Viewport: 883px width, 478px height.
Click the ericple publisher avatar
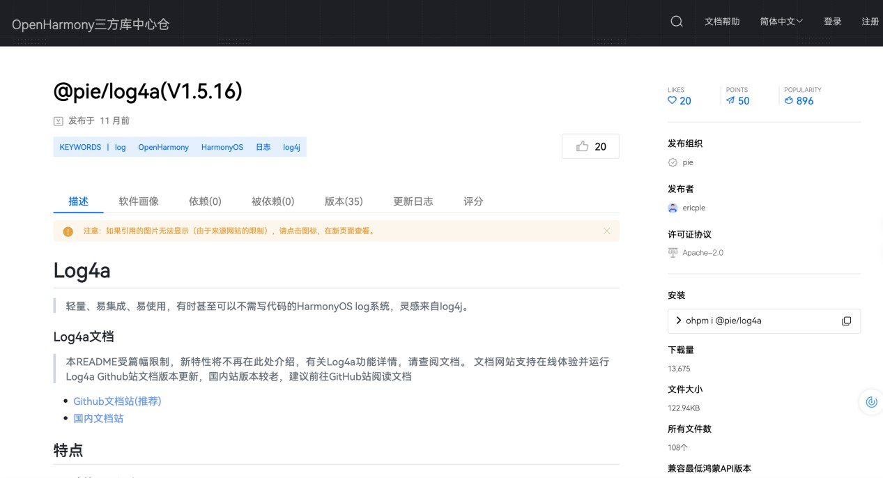673,208
